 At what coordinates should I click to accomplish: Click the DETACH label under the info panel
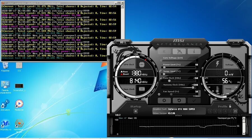point(178,115)
